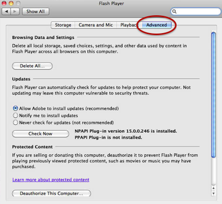The height and width of the screenshot is (204, 222).
Task: Click the blue vertical scrollbar thumb
Action: coord(213,95)
